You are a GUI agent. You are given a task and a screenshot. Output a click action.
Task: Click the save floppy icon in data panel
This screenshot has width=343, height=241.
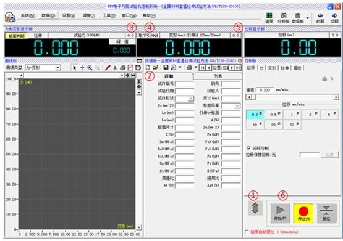(x=166, y=68)
